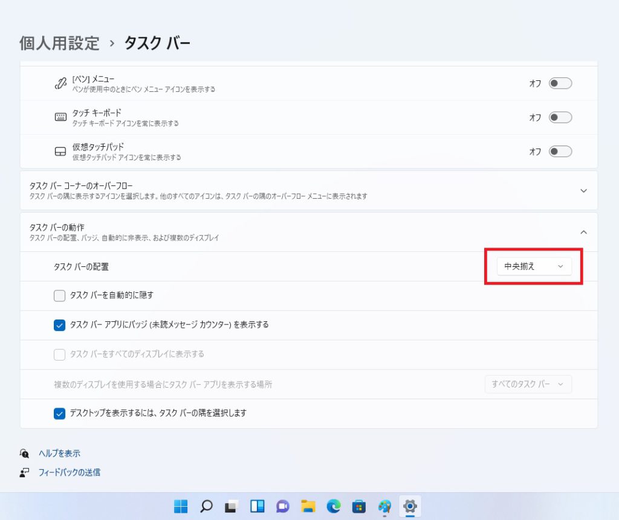The width and height of the screenshot is (619, 520).
Task: Click the タスク バーの配置 label
Action: click(x=82, y=267)
